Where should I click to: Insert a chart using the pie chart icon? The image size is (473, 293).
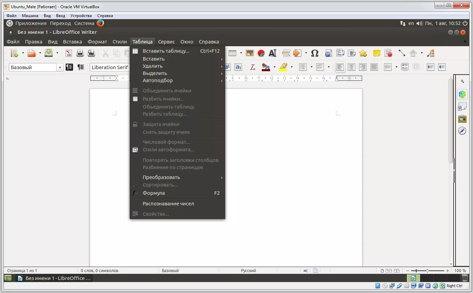261,53
